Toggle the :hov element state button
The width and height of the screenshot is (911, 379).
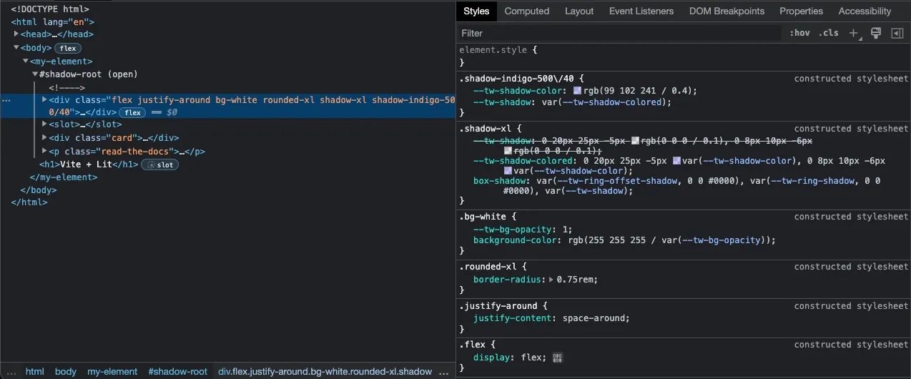799,33
